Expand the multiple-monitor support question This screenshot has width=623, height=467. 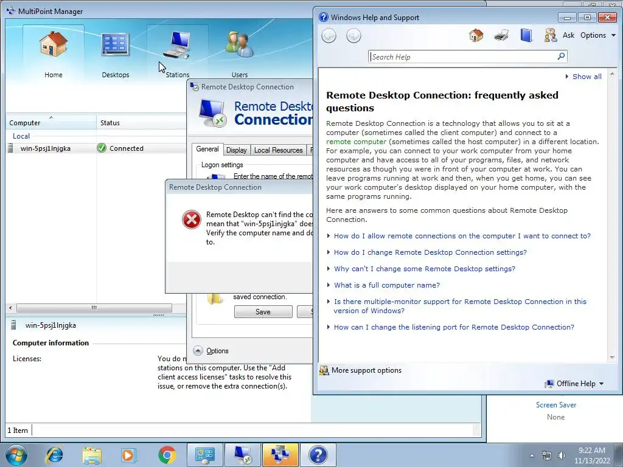(x=460, y=306)
